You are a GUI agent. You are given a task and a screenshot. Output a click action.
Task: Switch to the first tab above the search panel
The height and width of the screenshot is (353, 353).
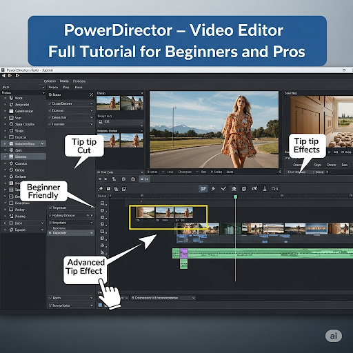click(53, 88)
